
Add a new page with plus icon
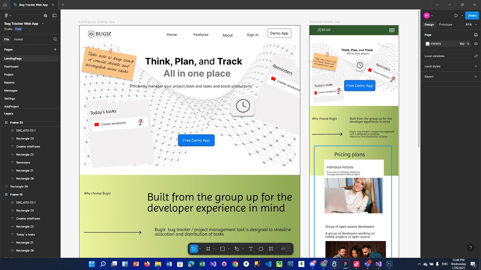coord(55,49)
